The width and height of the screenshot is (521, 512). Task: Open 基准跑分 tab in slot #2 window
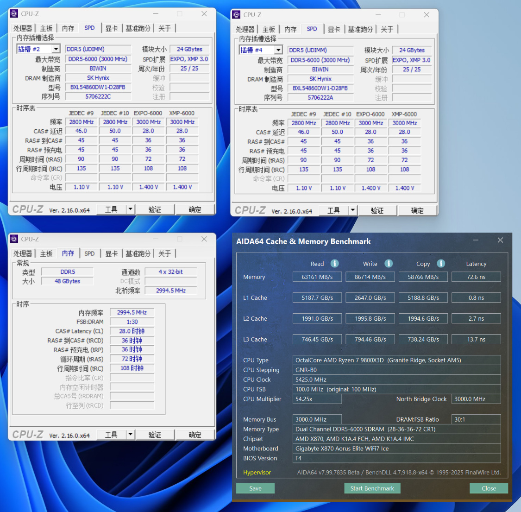pos(138,28)
